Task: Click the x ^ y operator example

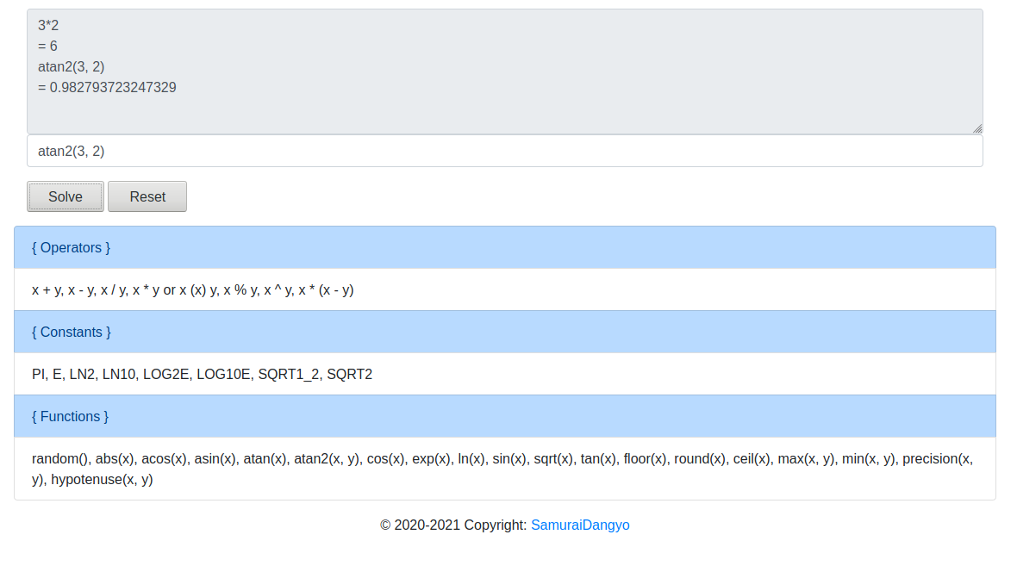Action: pos(277,289)
